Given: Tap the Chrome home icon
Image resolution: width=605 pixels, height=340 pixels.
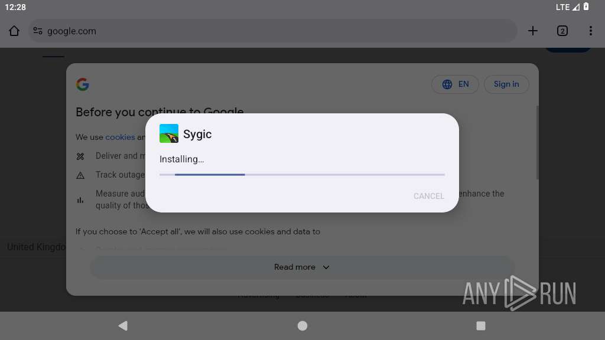Looking at the screenshot, I should (14, 31).
